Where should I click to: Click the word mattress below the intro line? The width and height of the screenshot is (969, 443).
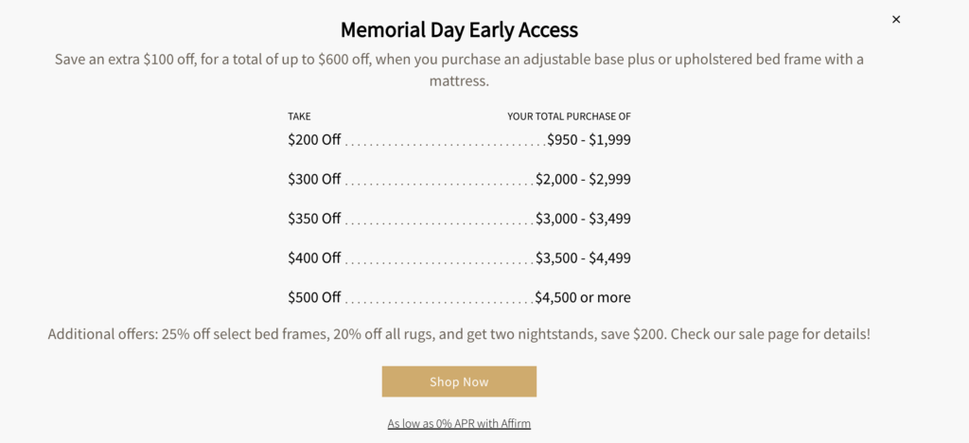[459, 81]
